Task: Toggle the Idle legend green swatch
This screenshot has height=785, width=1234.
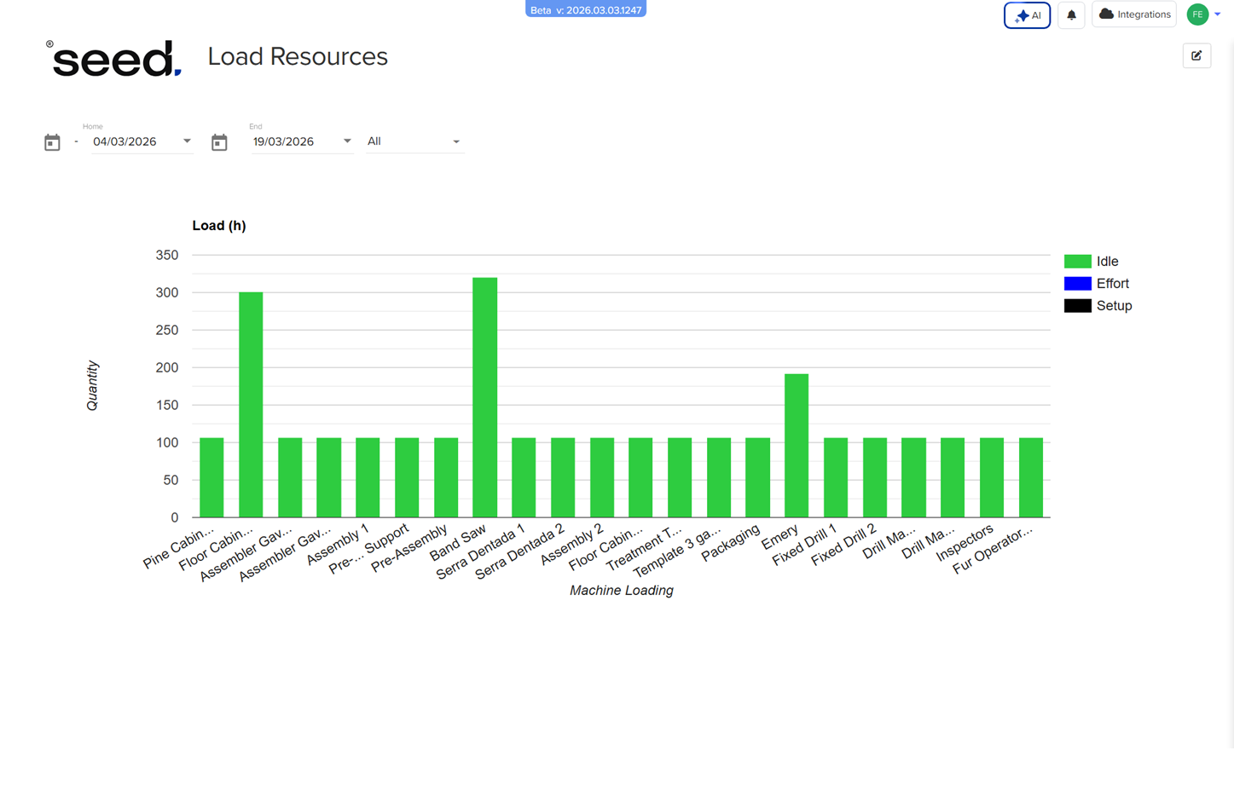Action: coord(1077,262)
